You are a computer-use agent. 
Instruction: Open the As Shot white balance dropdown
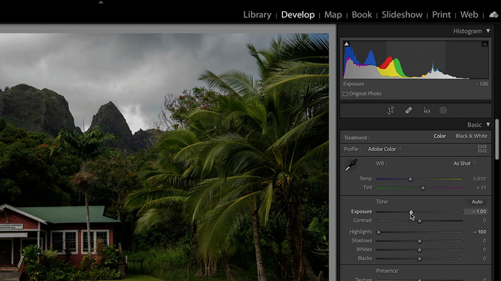[465, 164]
